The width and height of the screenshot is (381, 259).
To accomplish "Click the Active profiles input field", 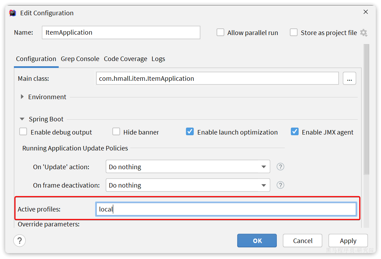I will pyautogui.click(x=226, y=209).
